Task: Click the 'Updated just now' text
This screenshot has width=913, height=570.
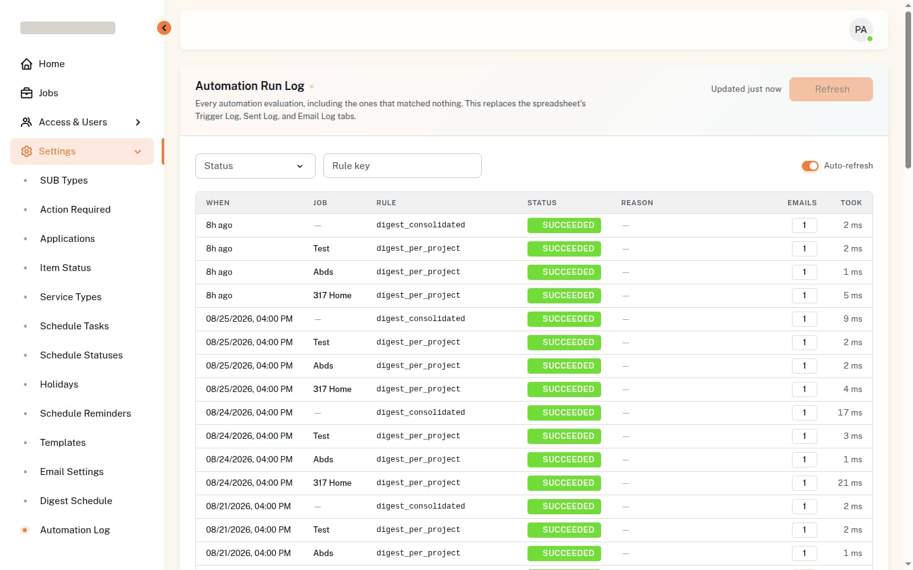Action: (x=746, y=89)
